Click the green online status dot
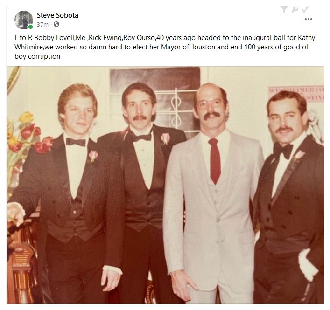 click(30, 27)
